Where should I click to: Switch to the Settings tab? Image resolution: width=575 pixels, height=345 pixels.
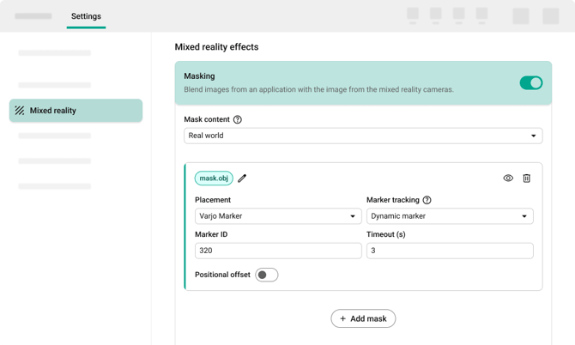[86, 16]
